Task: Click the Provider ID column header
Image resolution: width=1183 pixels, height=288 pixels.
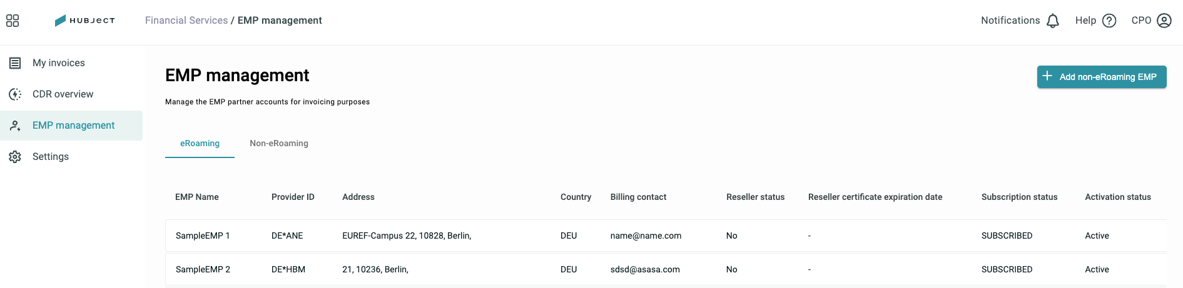Action: (x=293, y=197)
